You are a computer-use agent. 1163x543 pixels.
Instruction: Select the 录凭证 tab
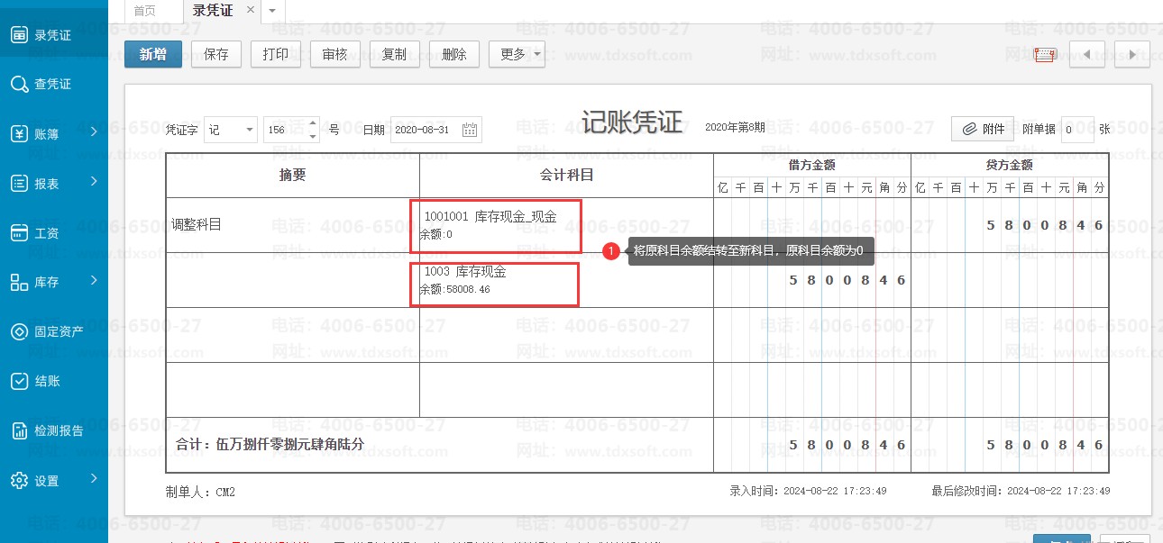click(x=213, y=9)
